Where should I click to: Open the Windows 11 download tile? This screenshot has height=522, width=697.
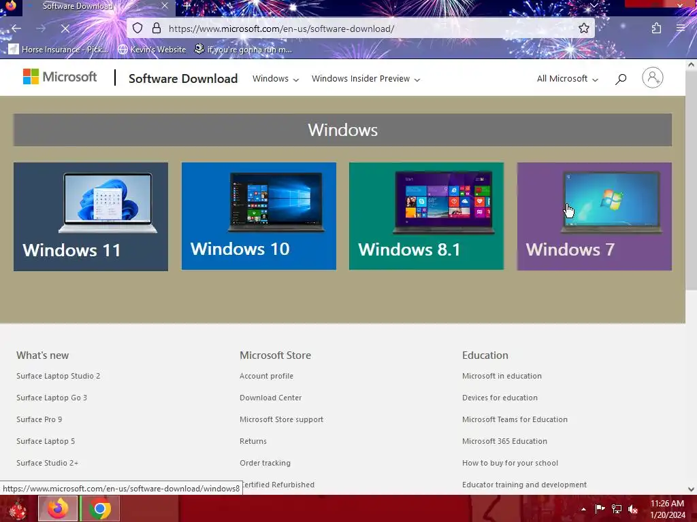pyautogui.click(x=91, y=217)
